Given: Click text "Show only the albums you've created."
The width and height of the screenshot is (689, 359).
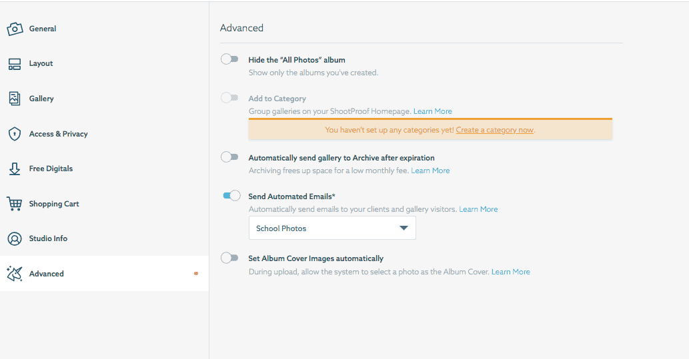Looking at the screenshot, I should click(313, 73).
